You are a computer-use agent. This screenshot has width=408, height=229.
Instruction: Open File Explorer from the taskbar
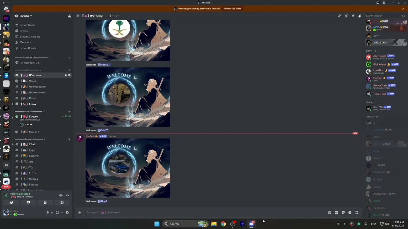(x=214, y=224)
